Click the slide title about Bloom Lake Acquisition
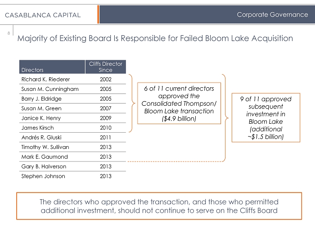The width and height of the screenshot is (315, 242). pyautogui.click(x=155, y=38)
